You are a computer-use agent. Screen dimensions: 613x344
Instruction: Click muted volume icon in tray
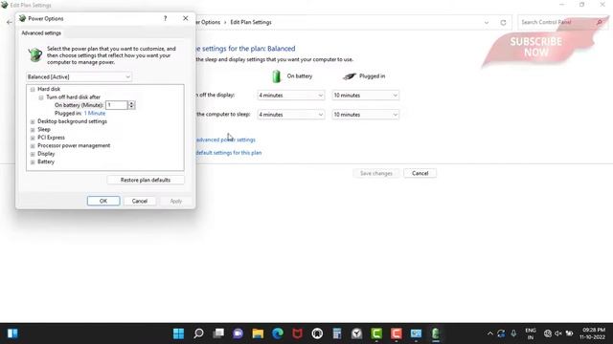558,333
